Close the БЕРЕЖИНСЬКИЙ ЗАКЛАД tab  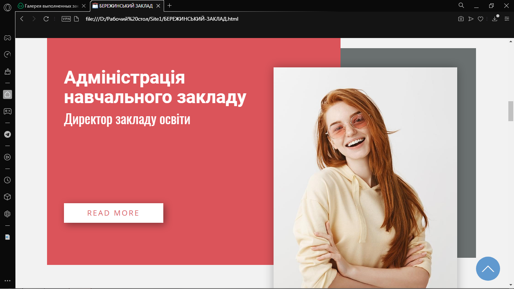coord(158,6)
